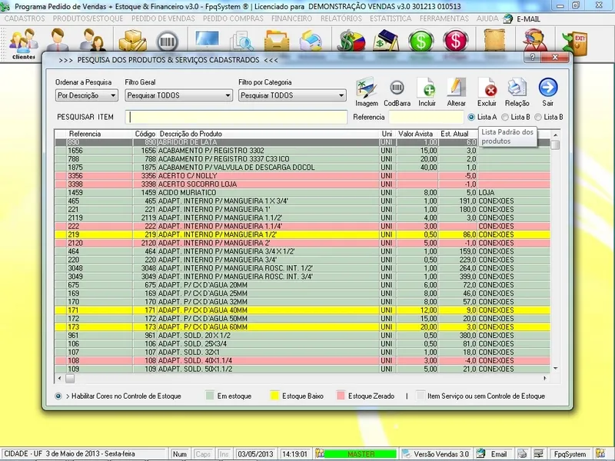Open the Ordenar a Pesquisa dropdown
The height and width of the screenshot is (461, 615).
click(x=86, y=96)
